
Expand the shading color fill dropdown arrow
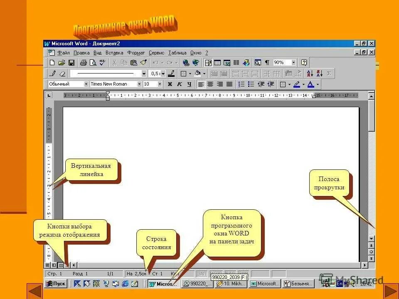[204, 74]
